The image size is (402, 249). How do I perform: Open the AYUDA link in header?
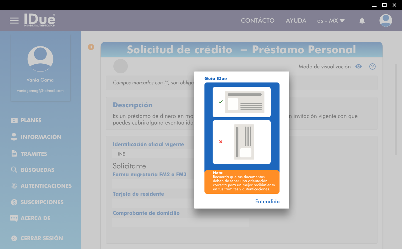tap(296, 21)
